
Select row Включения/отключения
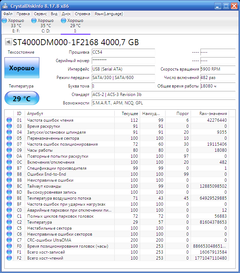coord(117,162)
